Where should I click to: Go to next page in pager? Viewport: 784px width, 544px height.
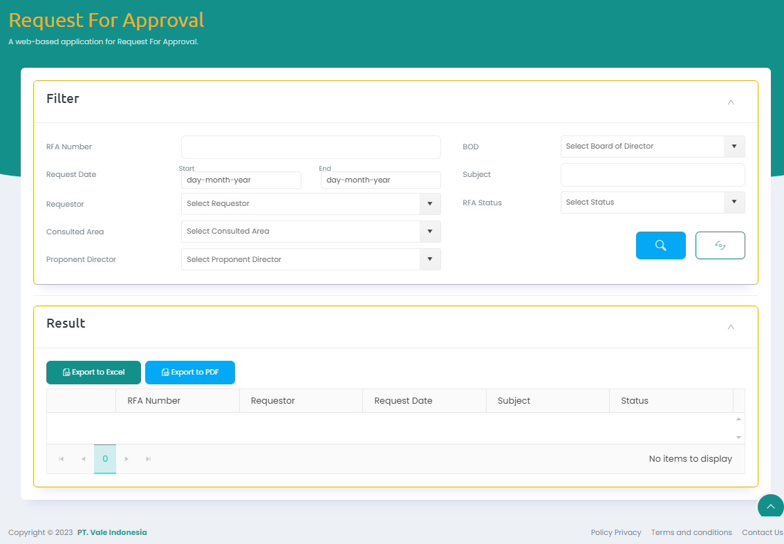(x=127, y=459)
